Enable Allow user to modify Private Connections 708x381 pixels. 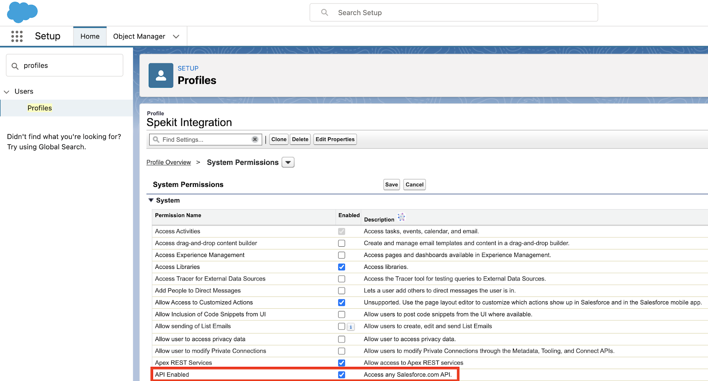tap(342, 351)
